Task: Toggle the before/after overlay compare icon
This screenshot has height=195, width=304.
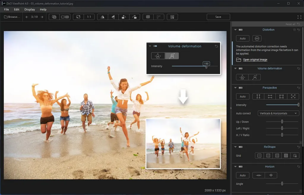Action: pos(54,17)
